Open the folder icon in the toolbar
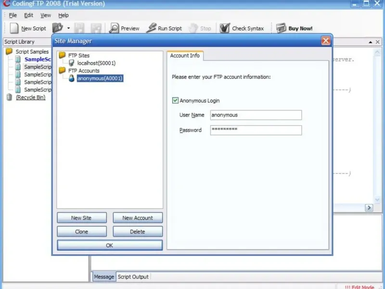The width and height of the screenshot is (385, 289). [57, 28]
